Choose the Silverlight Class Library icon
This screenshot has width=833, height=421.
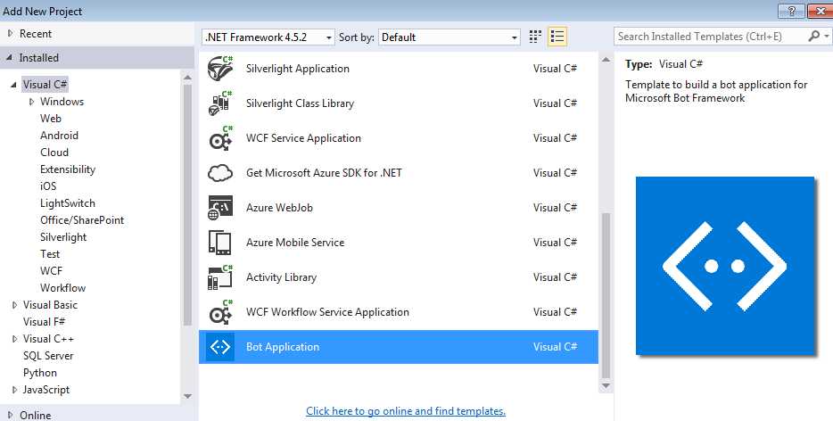[x=220, y=103]
